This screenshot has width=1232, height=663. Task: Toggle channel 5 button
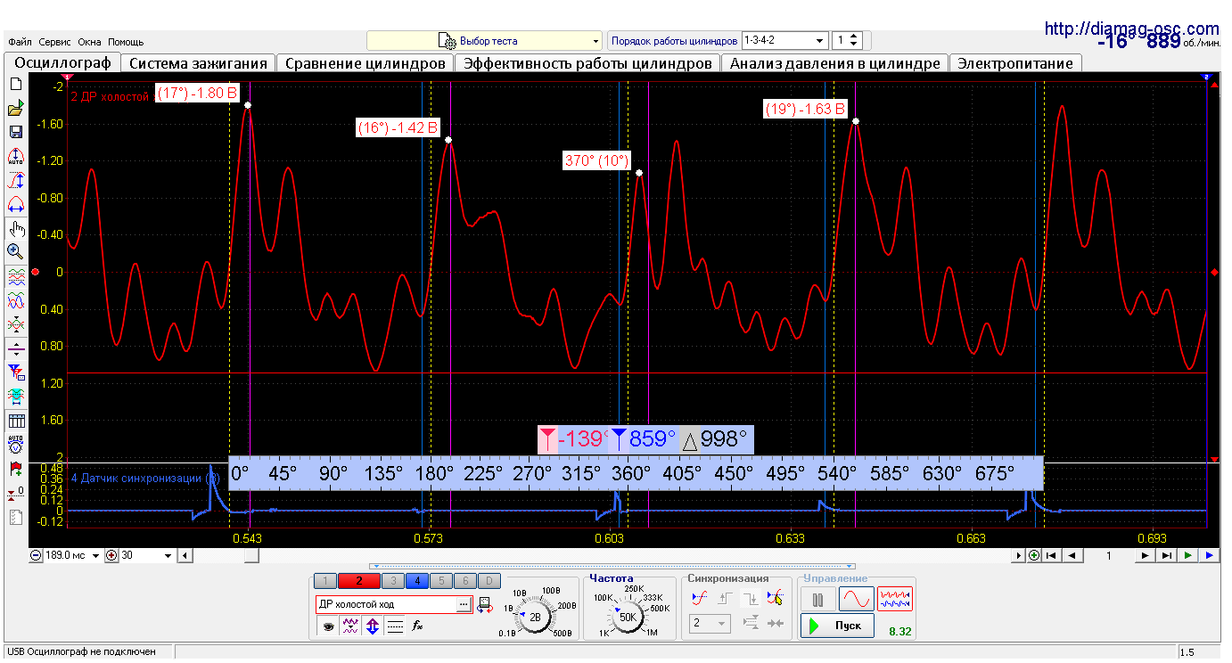click(441, 581)
